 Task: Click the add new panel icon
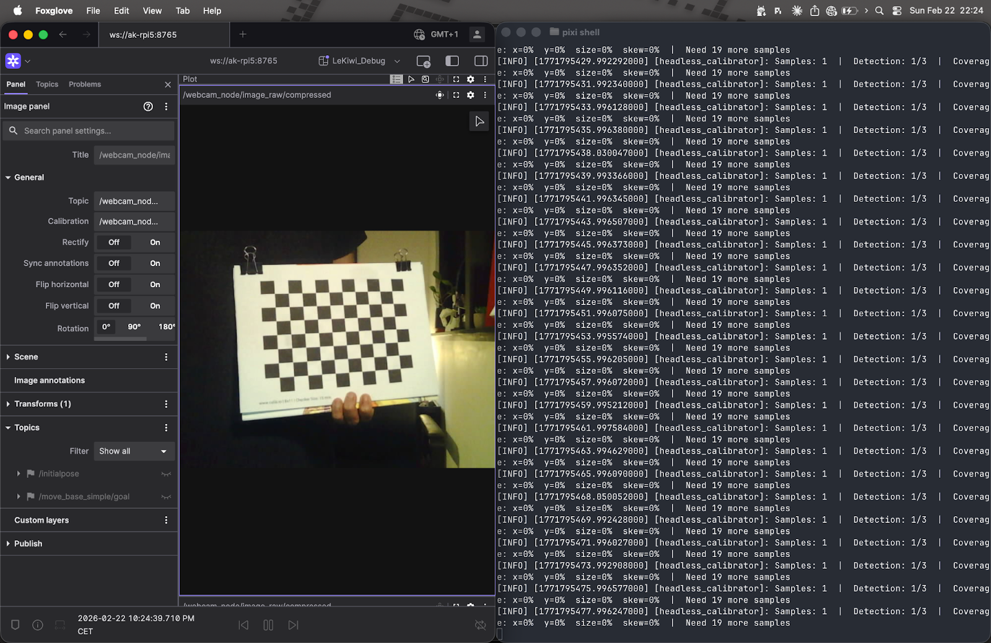pyautogui.click(x=423, y=61)
